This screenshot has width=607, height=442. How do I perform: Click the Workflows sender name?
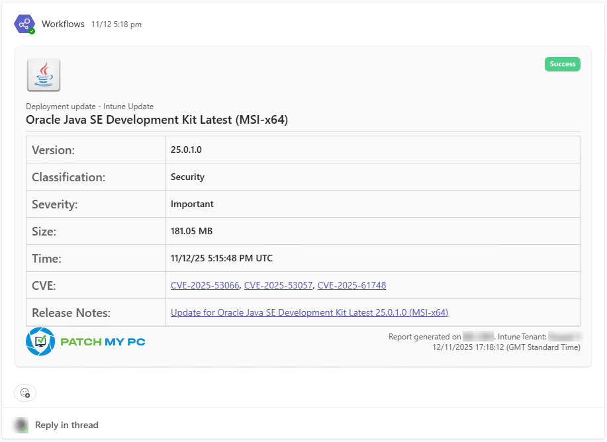[x=63, y=24]
